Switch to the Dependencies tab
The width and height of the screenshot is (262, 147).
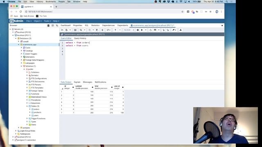tap(108, 25)
